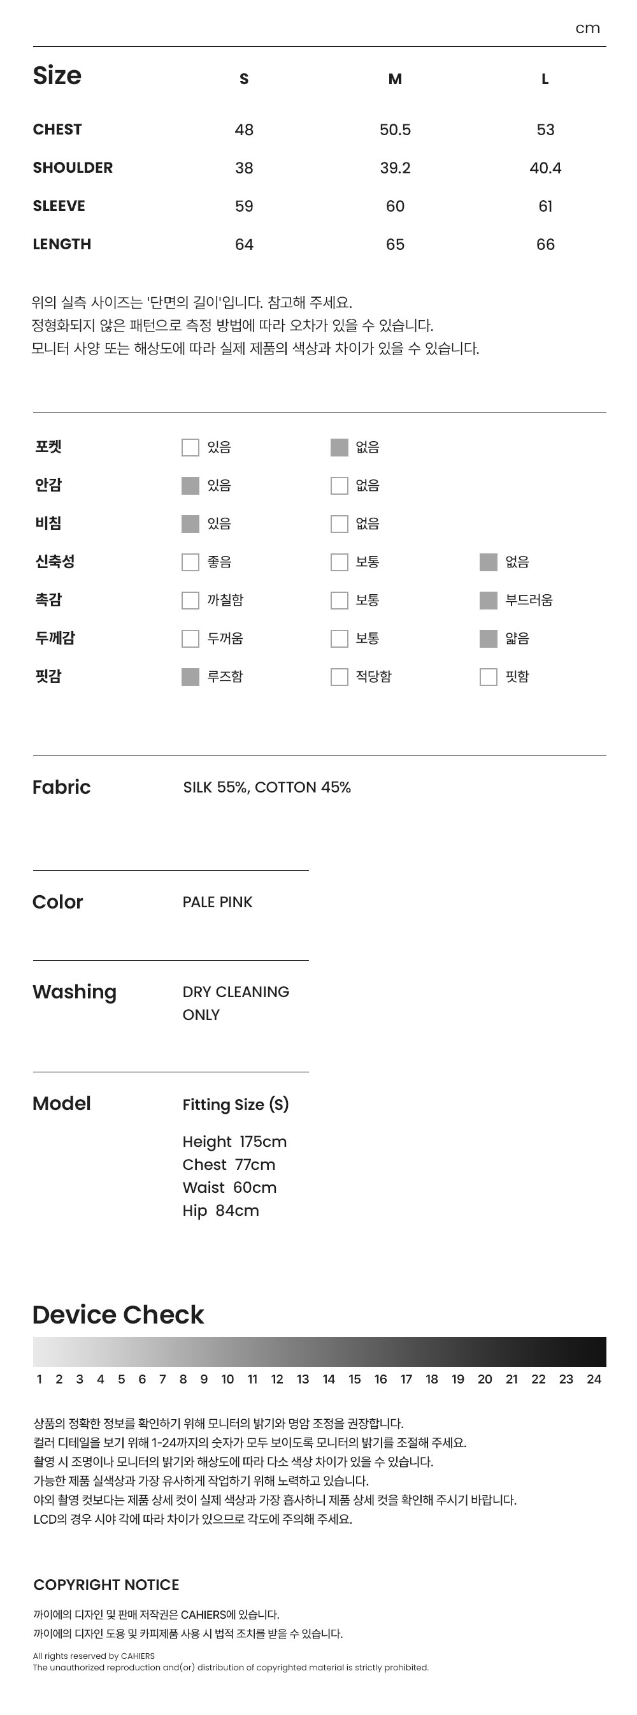Toggle the 신축성 없음 checkbox
Image resolution: width=637 pixels, height=1715 pixels.
pos(488,562)
